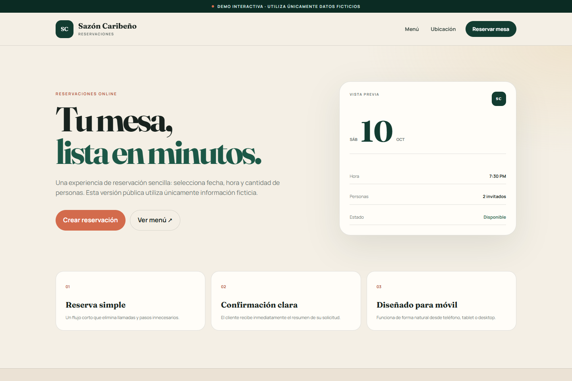Viewport: 572px width, 381px height.
Task: Click the 01 number on first card
Action: point(68,287)
